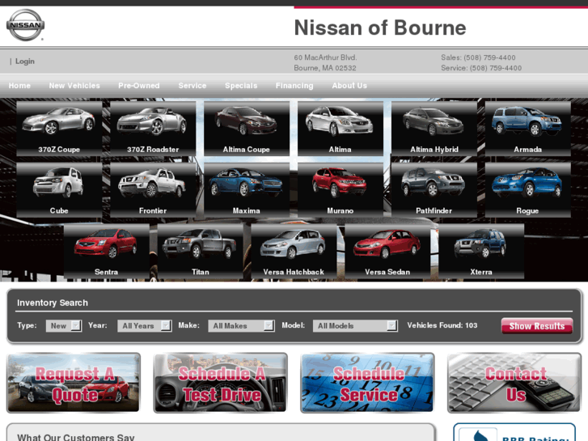588x441 pixels.
Task: Click the Bourne, MA 02532 address line
Action: pos(325,68)
